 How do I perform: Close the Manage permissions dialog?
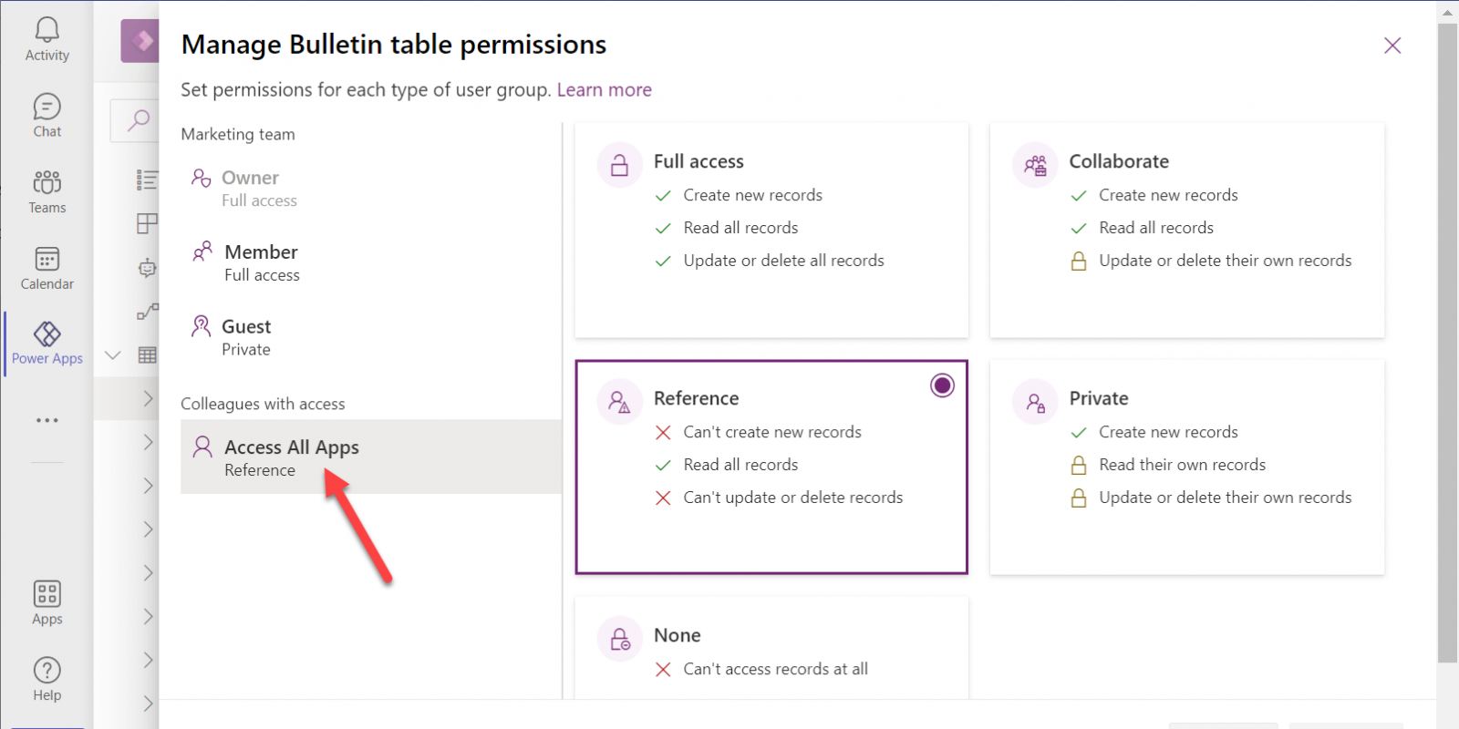(x=1392, y=46)
